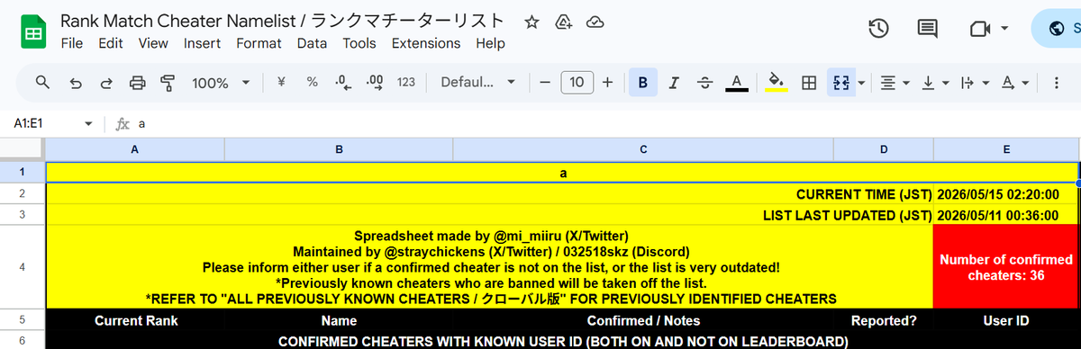Select row 4 header
The width and height of the screenshot is (1081, 349).
click(23, 267)
